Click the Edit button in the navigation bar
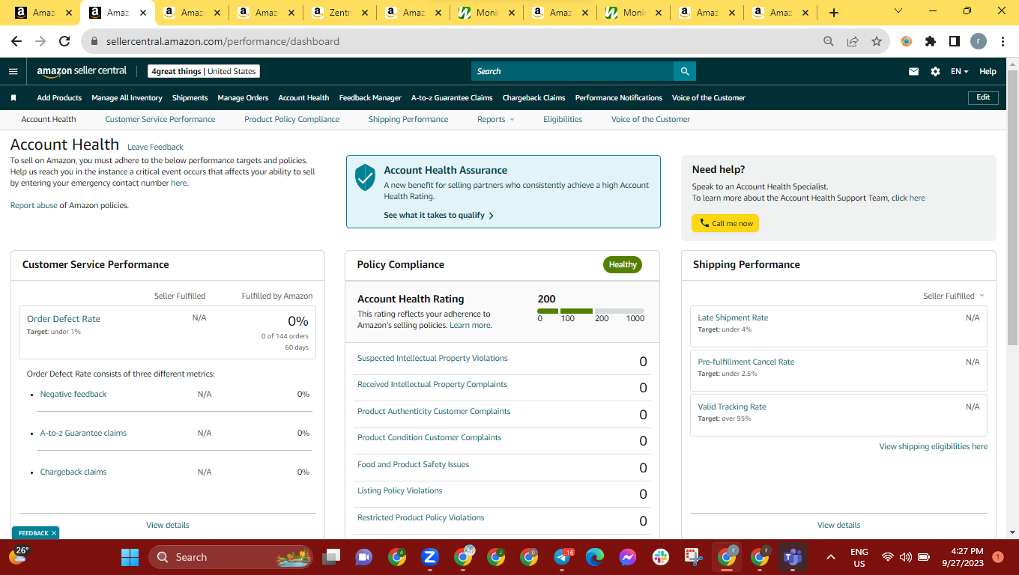 point(983,97)
